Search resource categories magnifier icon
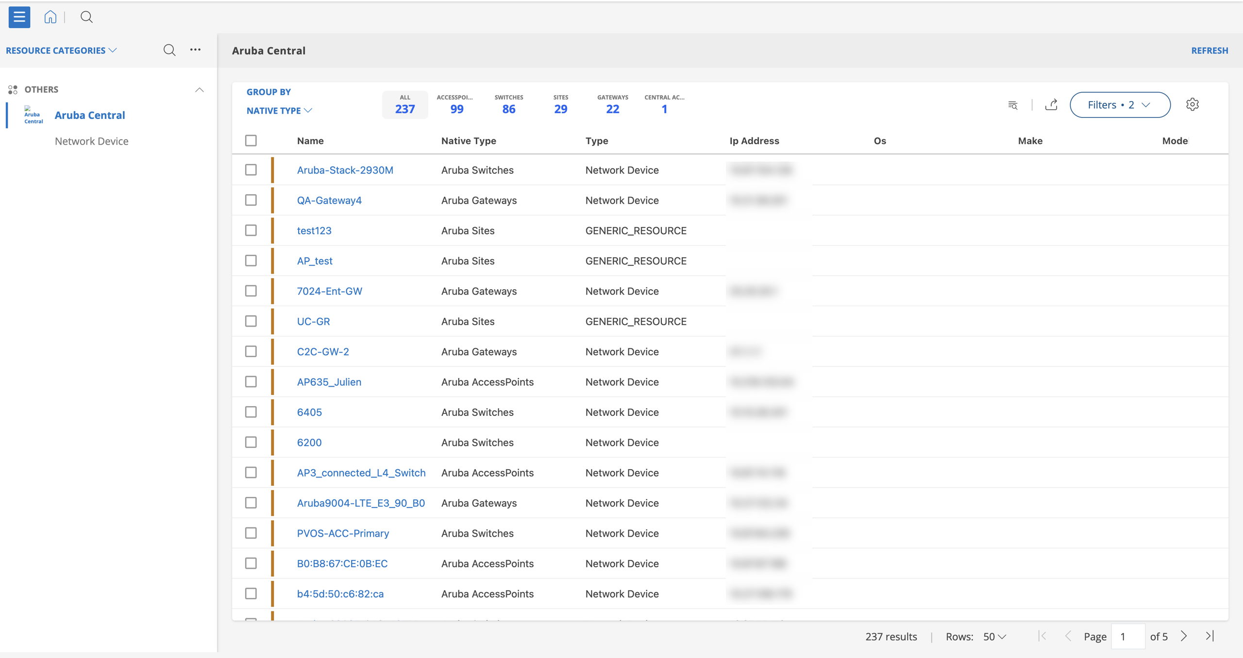The width and height of the screenshot is (1243, 658). (x=169, y=50)
